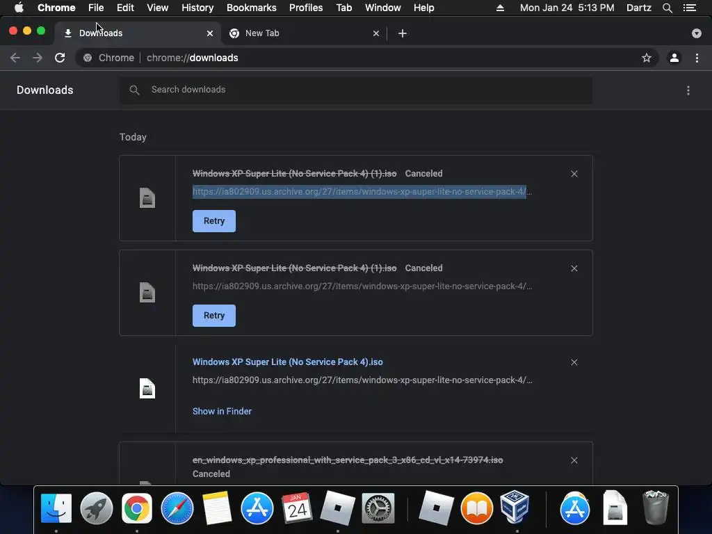Open Notification Center list icon

tap(690, 8)
